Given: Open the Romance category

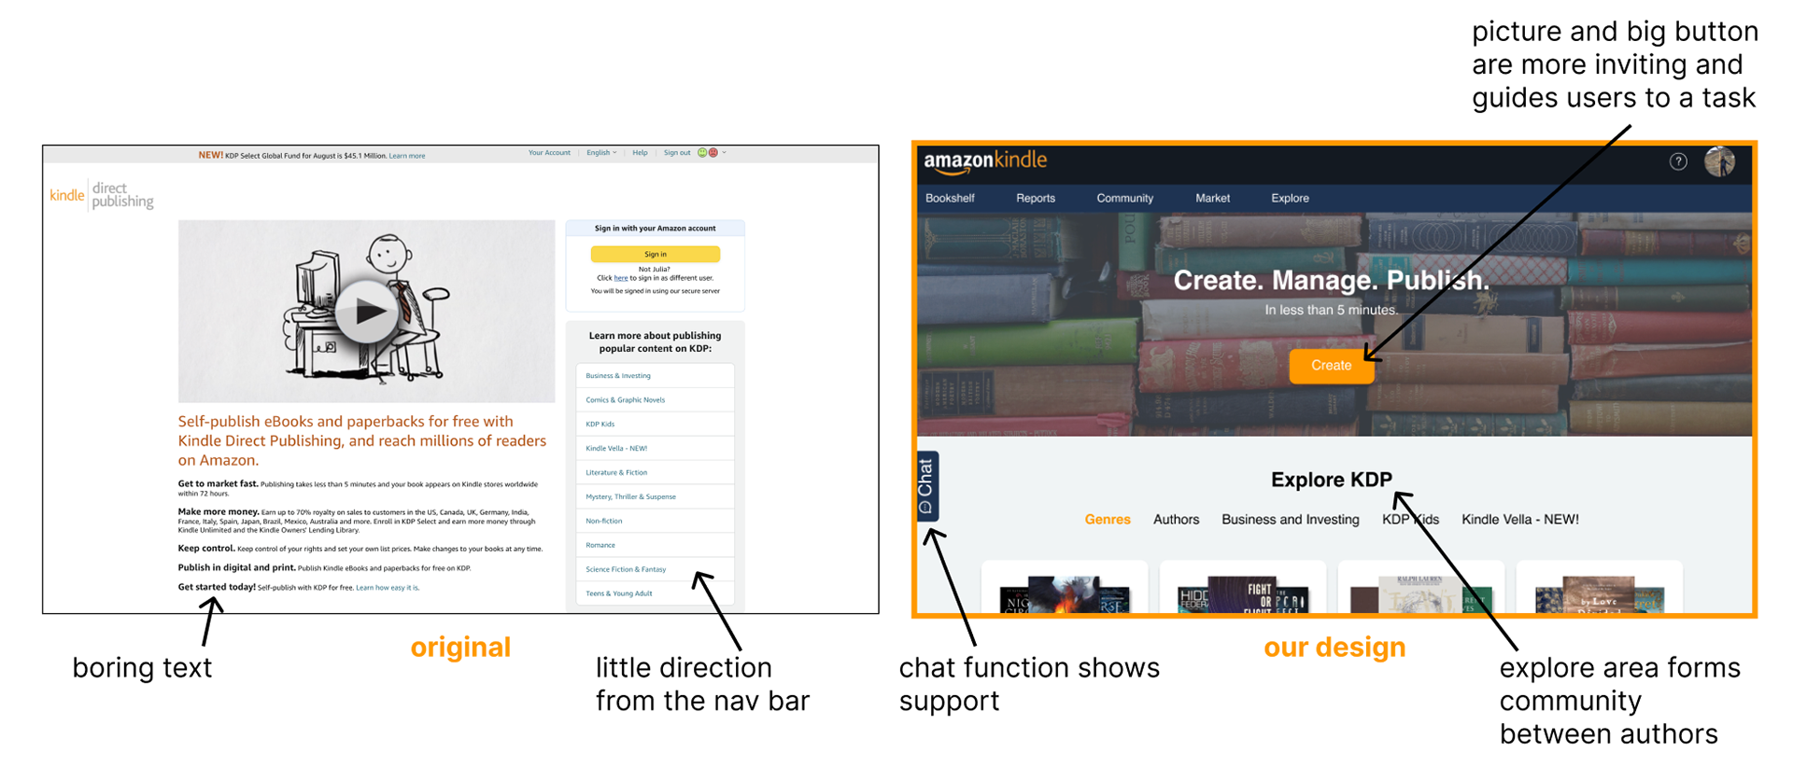Looking at the screenshot, I should (x=656, y=546).
